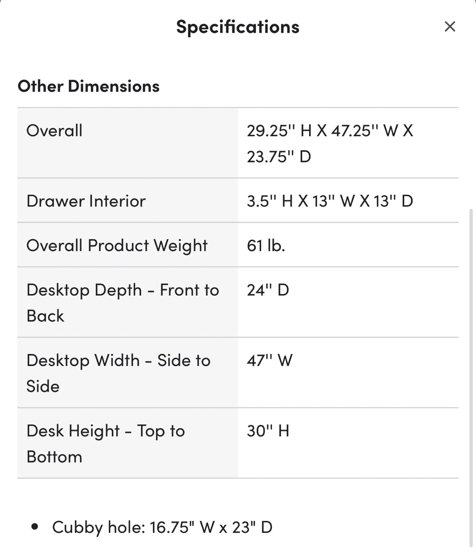This screenshot has height=560, width=476.
Task: Click the Desktop Depth - Front to Back label
Action: tap(123, 290)
